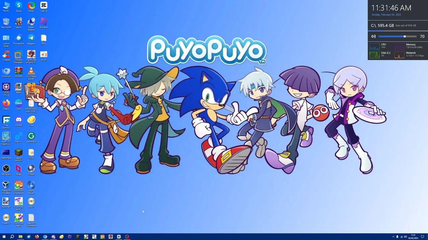Open the Discord desktop shortcut
Viewport: 428px width, 240px height.
click(18, 120)
